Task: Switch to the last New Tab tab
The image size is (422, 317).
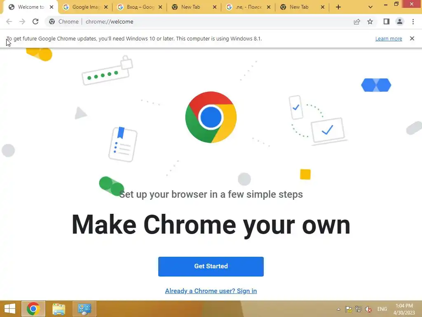Action: 302,7
